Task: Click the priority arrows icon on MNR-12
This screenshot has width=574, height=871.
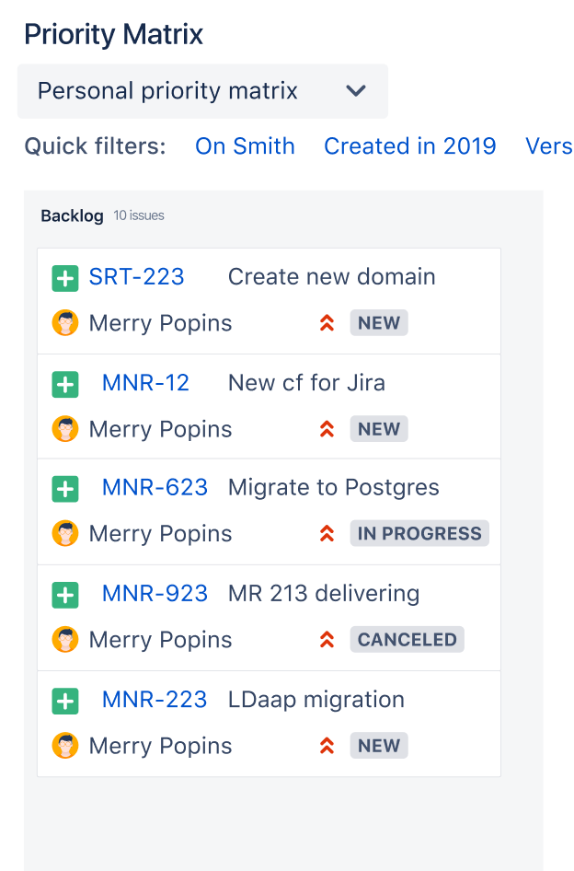Action: (326, 429)
